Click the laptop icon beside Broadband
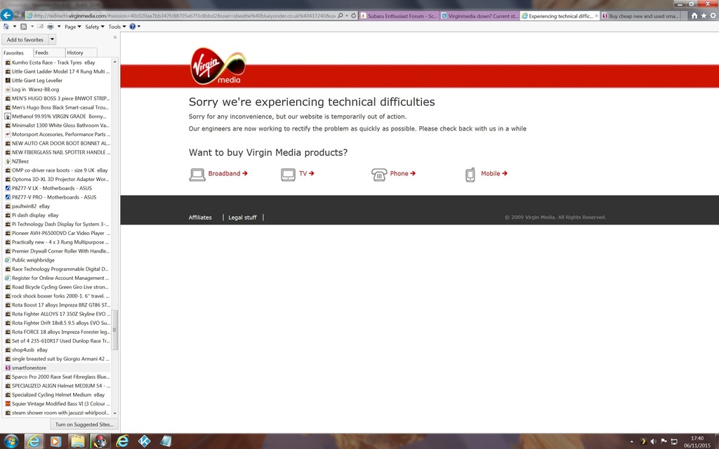 coord(197,175)
